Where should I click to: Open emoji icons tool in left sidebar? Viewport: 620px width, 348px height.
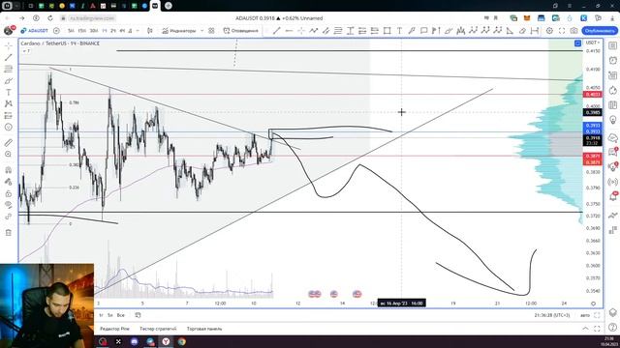coord(9,127)
